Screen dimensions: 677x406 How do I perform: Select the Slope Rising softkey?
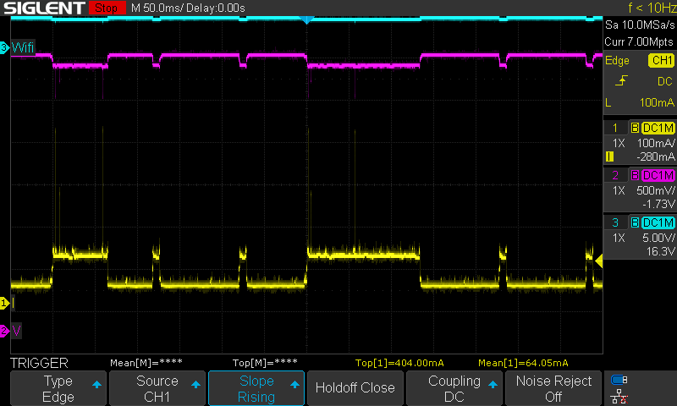click(256, 388)
